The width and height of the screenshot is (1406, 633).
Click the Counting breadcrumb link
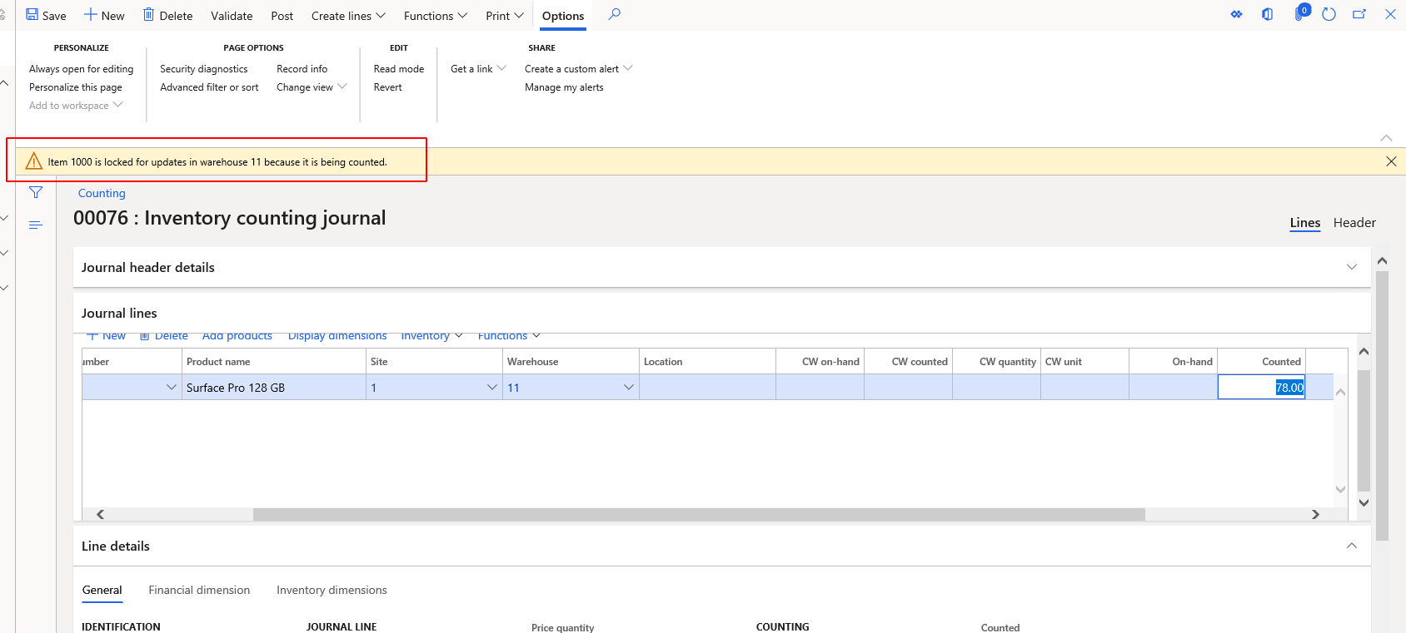[102, 193]
